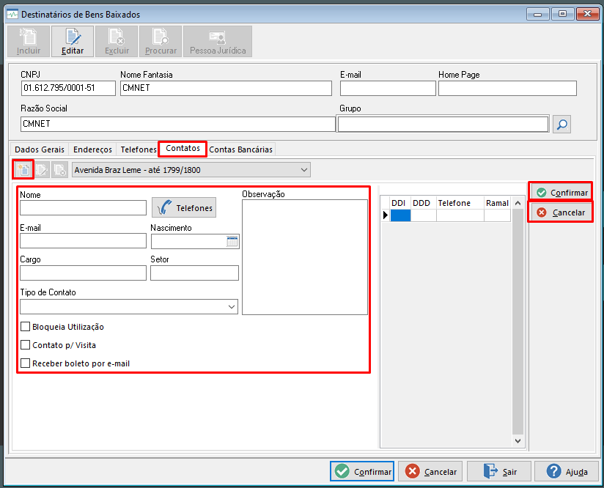
Task: Click the Pessoa Jurídica toolbar button
Action: pyautogui.click(x=218, y=42)
